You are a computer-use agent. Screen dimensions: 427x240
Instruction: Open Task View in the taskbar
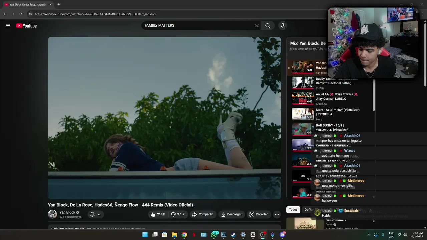[155, 235]
